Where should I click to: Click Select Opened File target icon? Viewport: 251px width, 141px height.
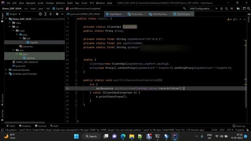click(x=40, y=14)
